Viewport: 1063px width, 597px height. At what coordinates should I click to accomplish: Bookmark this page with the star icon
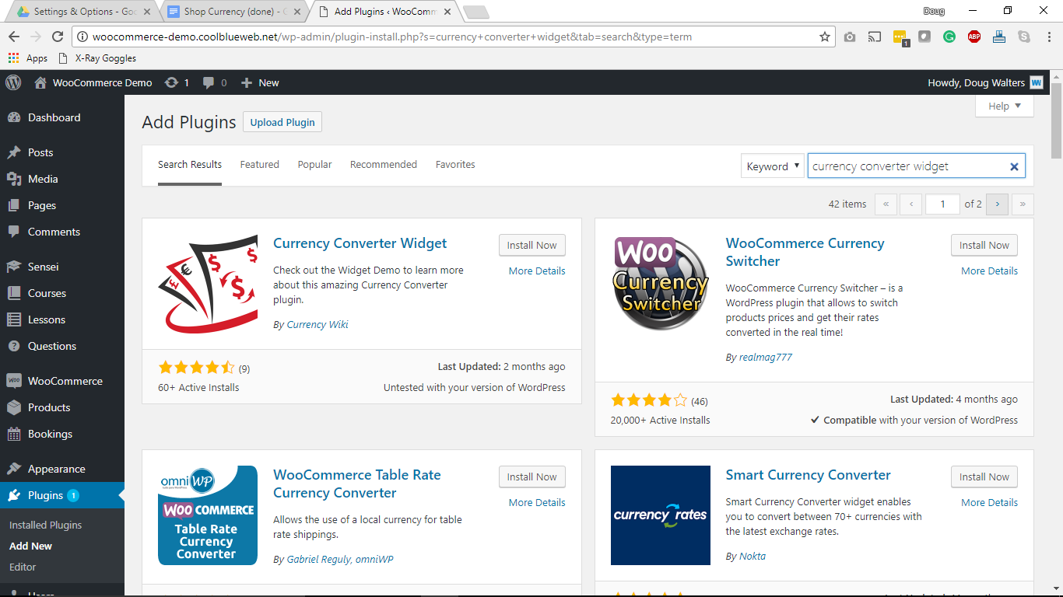coord(825,37)
